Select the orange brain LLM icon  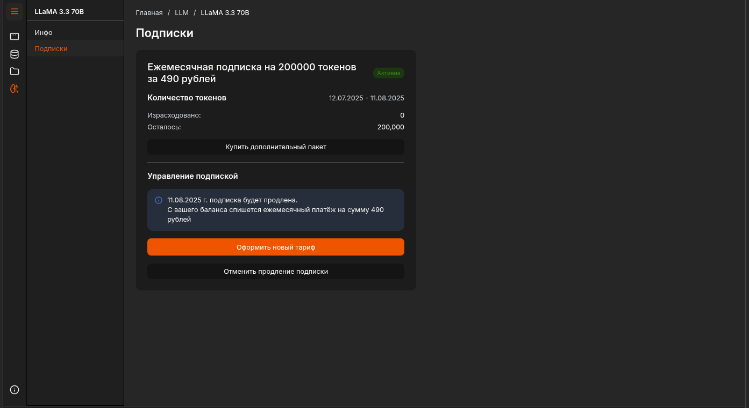15,89
